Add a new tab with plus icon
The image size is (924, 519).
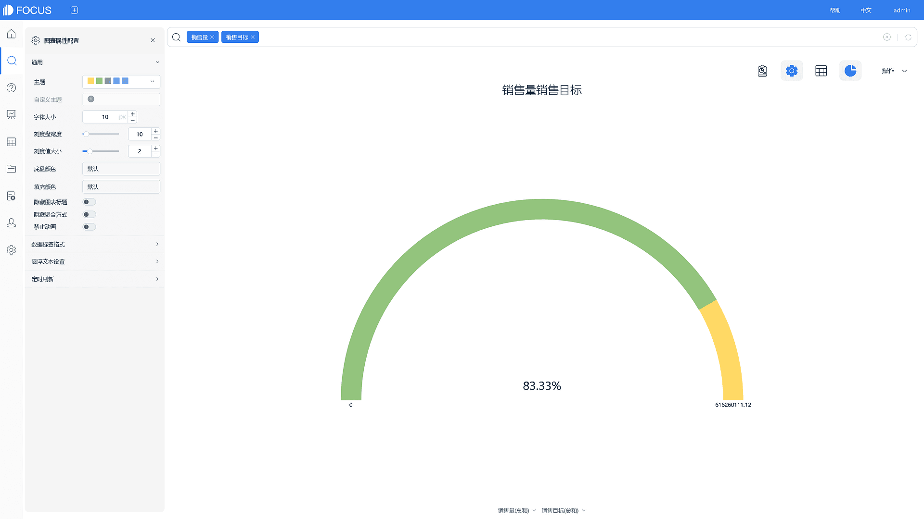pos(74,10)
